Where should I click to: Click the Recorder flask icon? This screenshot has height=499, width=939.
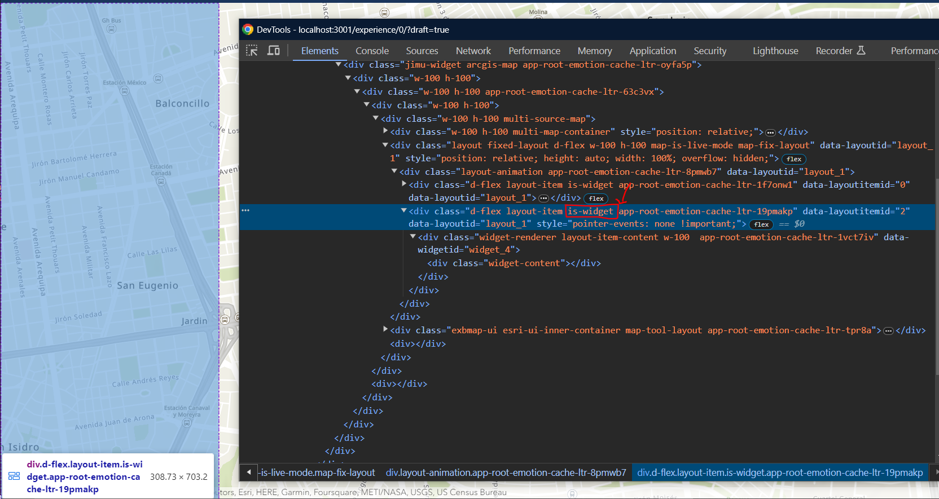861,51
